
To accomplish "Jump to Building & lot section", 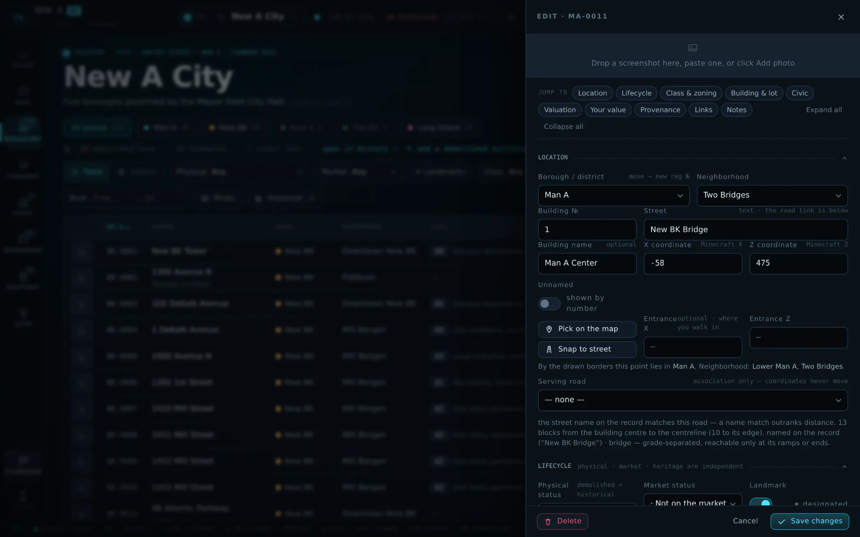I will (x=754, y=93).
